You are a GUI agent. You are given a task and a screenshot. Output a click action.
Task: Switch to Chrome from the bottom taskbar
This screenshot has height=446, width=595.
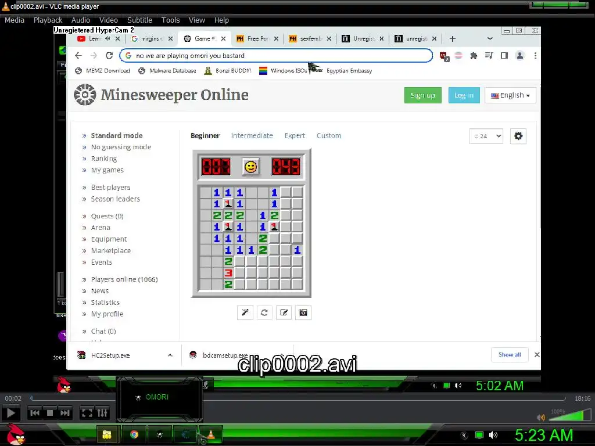pyautogui.click(x=134, y=434)
